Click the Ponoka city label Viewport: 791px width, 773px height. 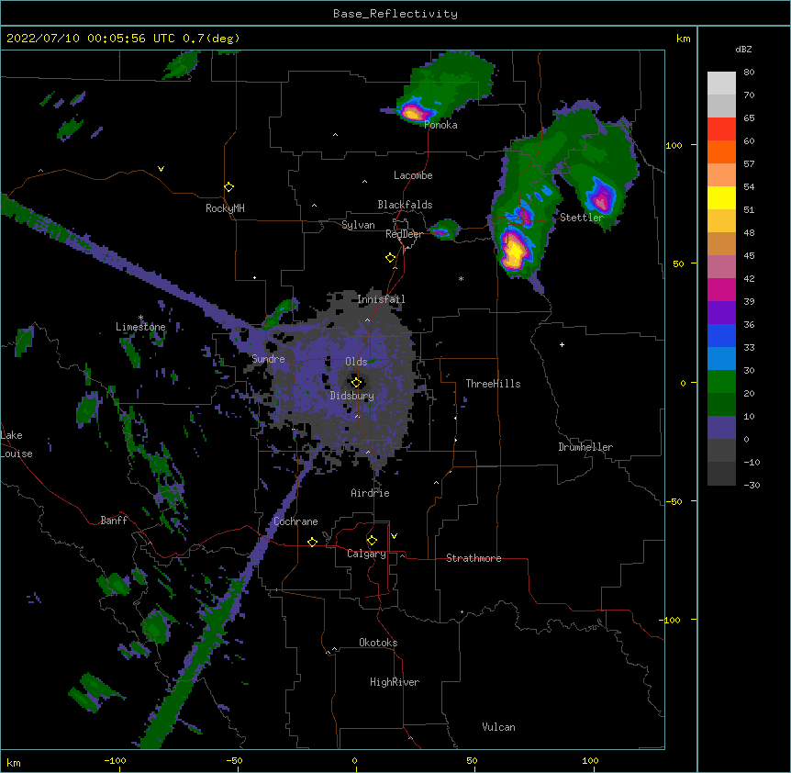click(x=440, y=125)
